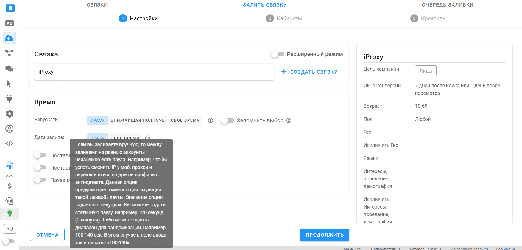Switch to the Связки tab
Viewport: 522px width, 250px height.
97,5
